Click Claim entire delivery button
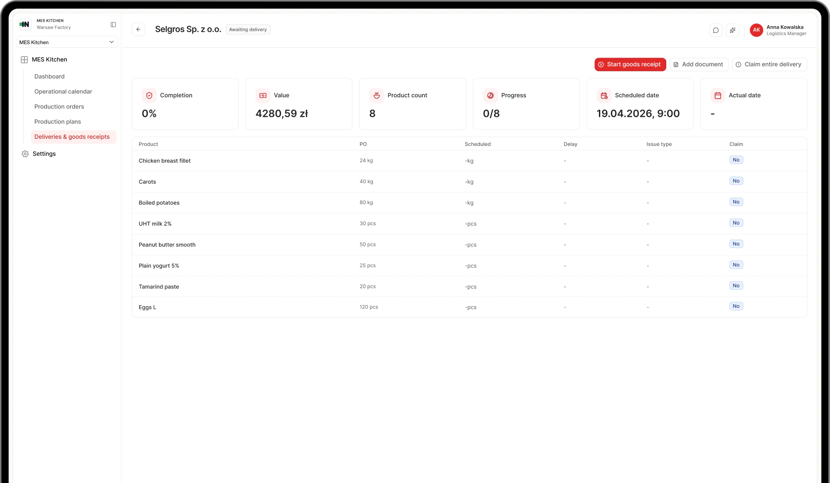This screenshot has height=483, width=830. (769, 65)
